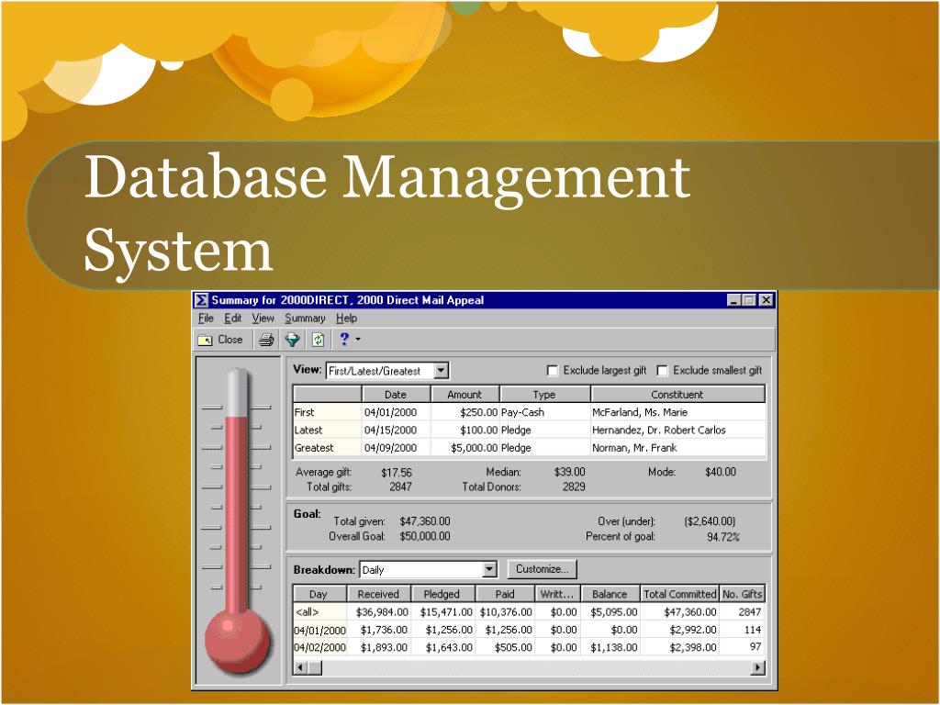This screenshot has width=940, height=705.
Task: Open the Edit menu
Action: pos(232,319)
